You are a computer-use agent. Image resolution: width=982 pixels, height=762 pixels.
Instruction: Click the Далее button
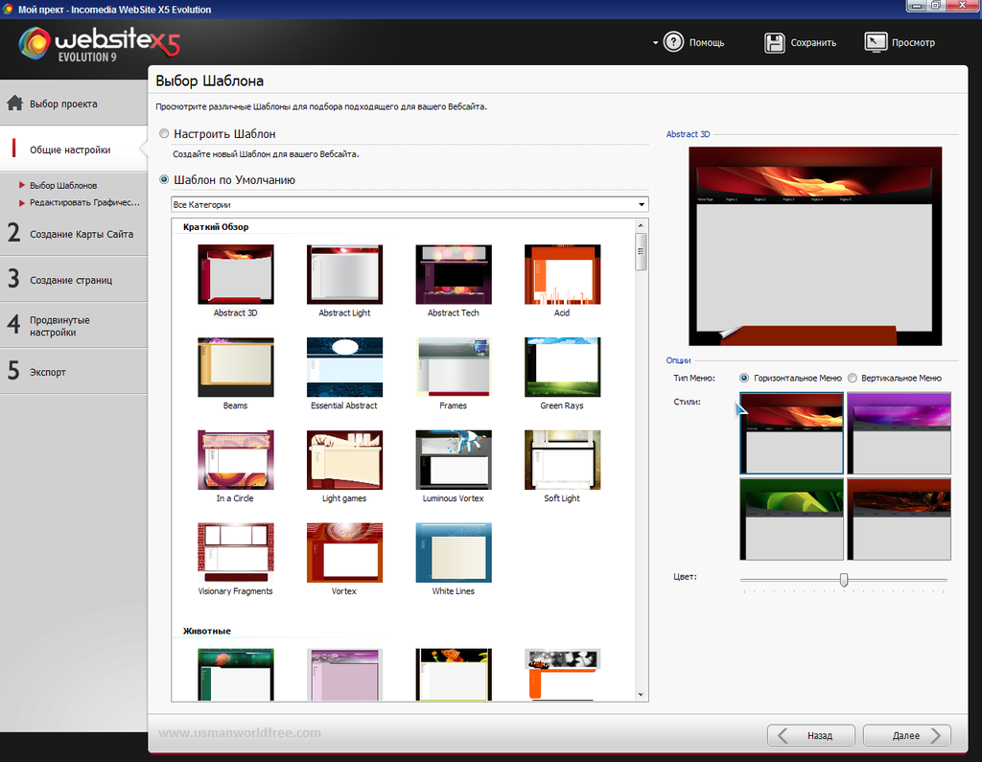point(907,735)
